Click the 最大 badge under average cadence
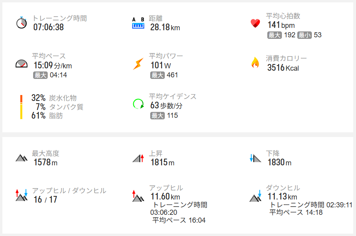Image resolution: width=356 pixels, height=236 pixels. coord(157,115)
